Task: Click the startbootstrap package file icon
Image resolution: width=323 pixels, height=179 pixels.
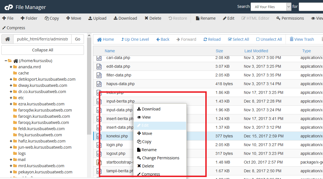Action: coord(99,162)
